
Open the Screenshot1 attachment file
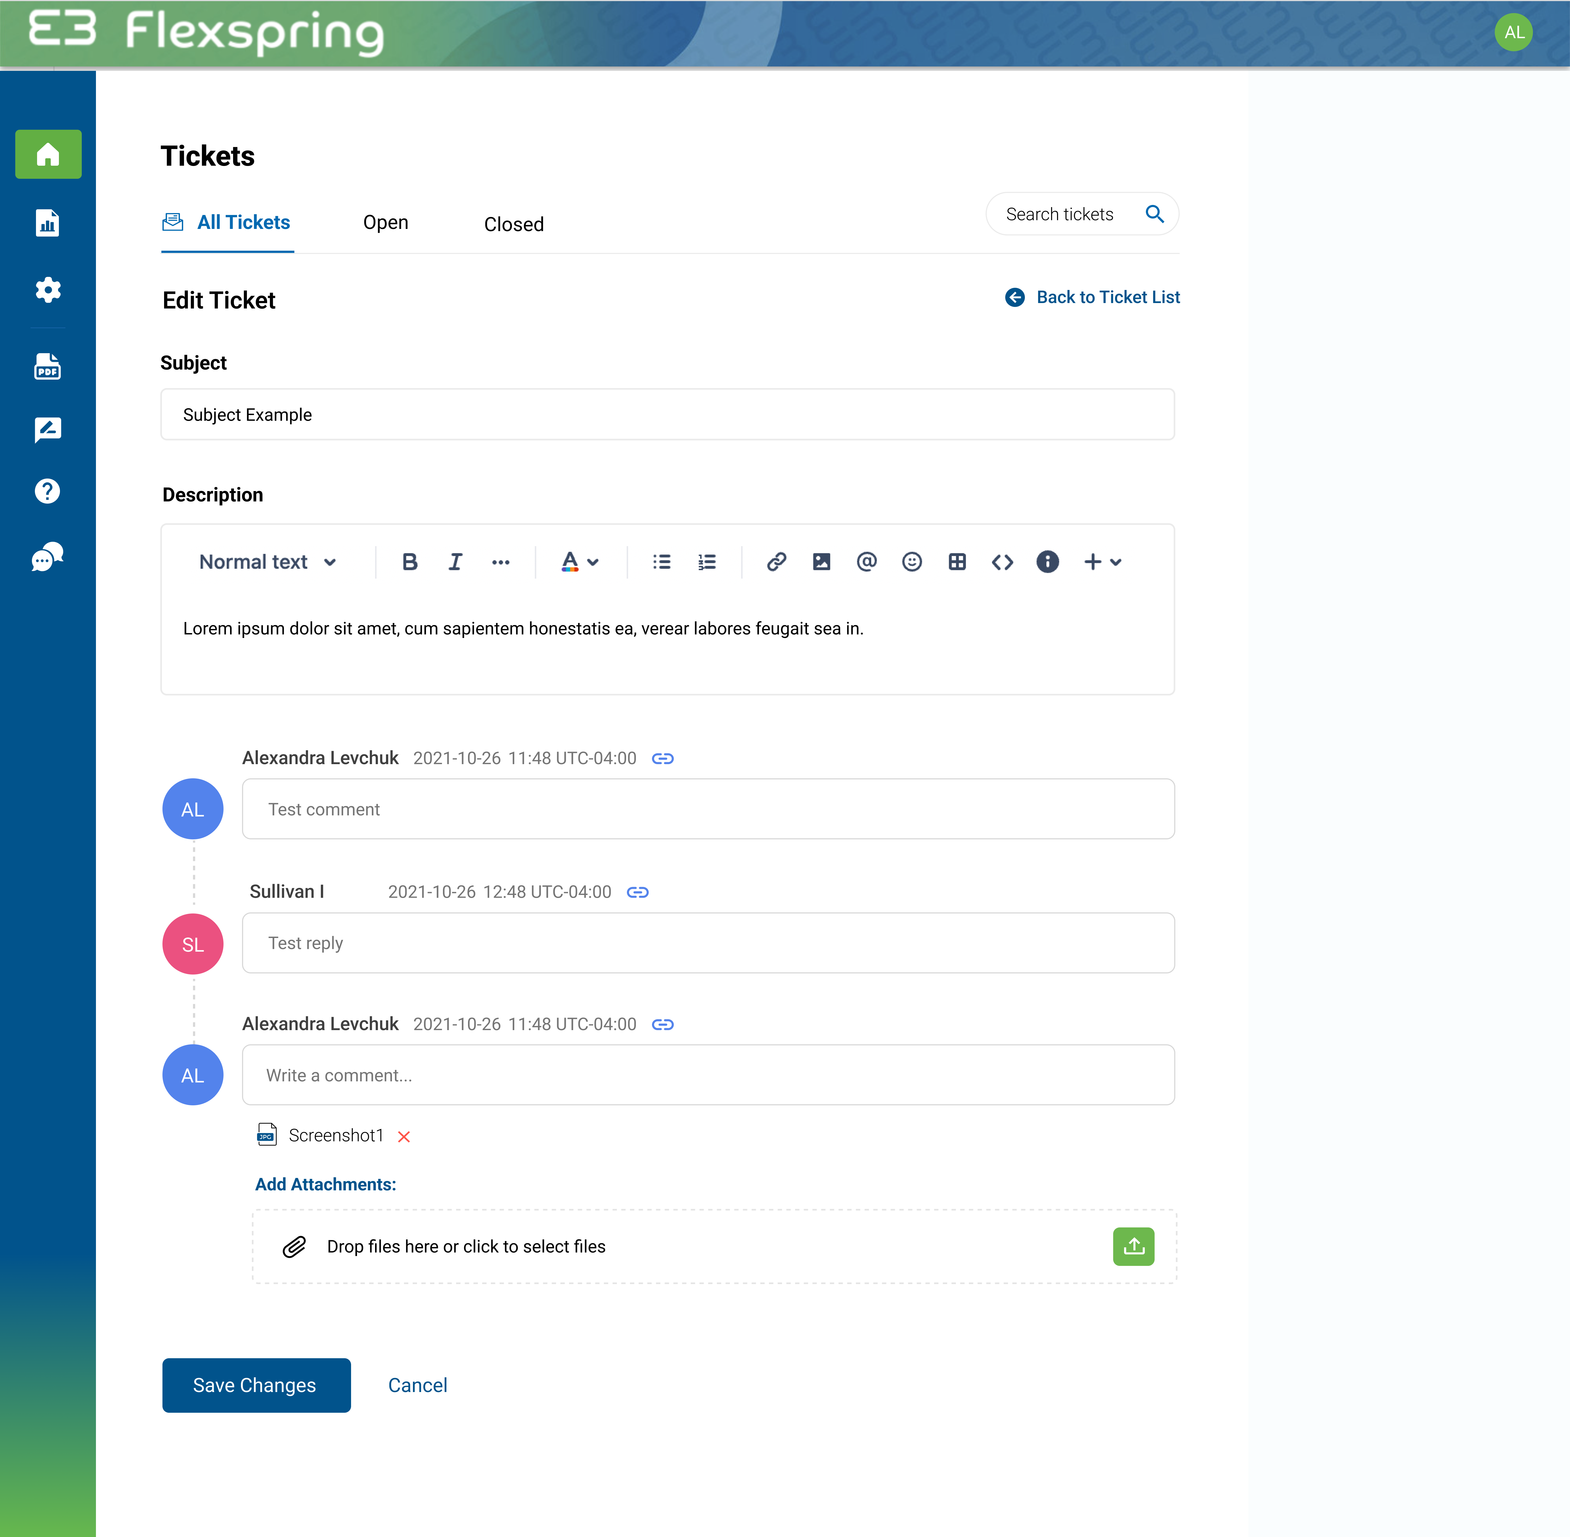point(321,1135)
